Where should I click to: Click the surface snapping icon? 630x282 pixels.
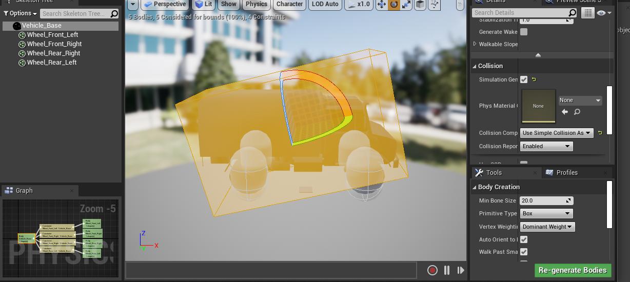(x=435, y=5)
